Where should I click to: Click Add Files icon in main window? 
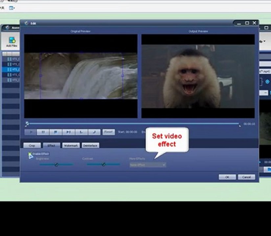12,42
